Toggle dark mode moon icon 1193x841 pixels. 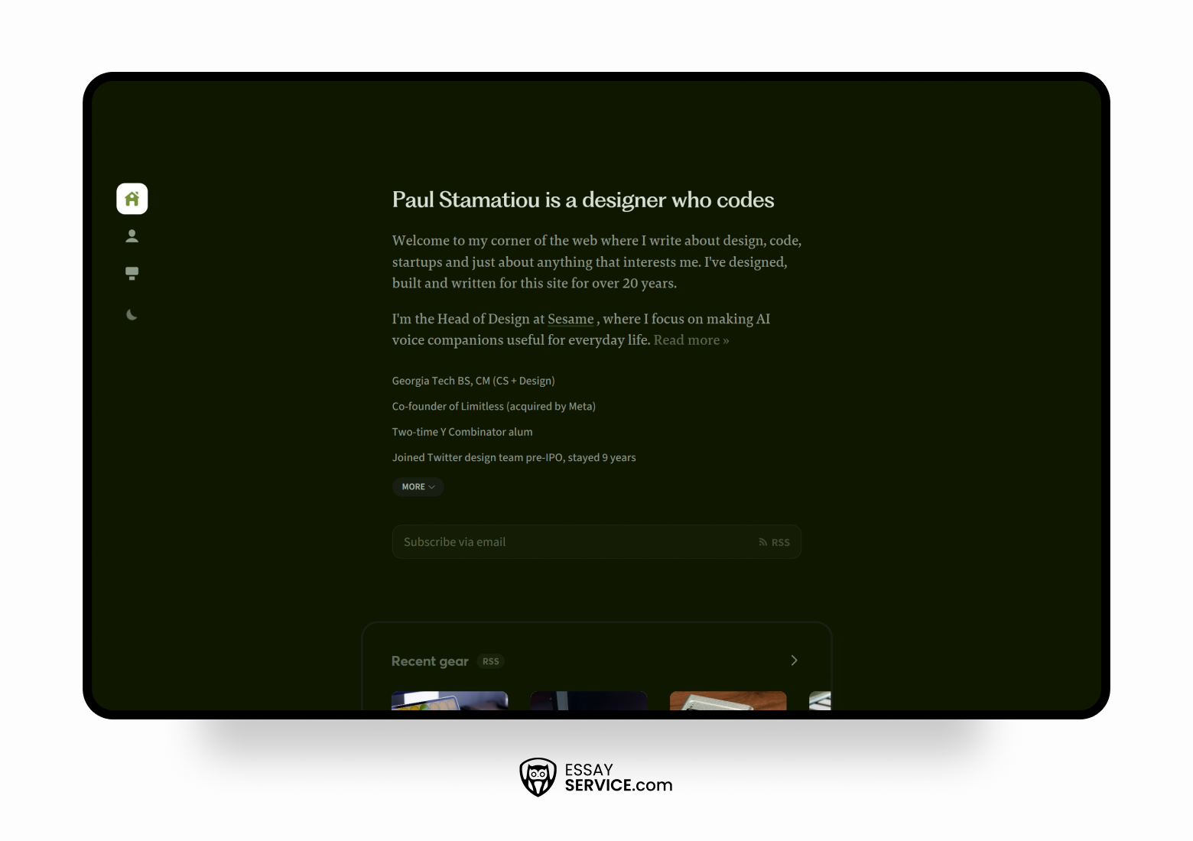point(132,314)
